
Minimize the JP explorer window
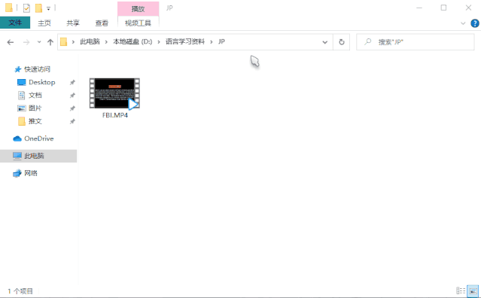[x=419, y=8]
